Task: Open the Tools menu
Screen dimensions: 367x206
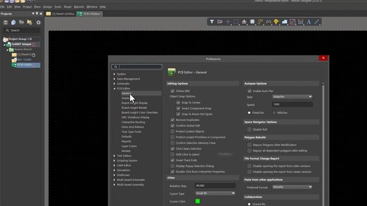Action: click(x=58, y=7)
